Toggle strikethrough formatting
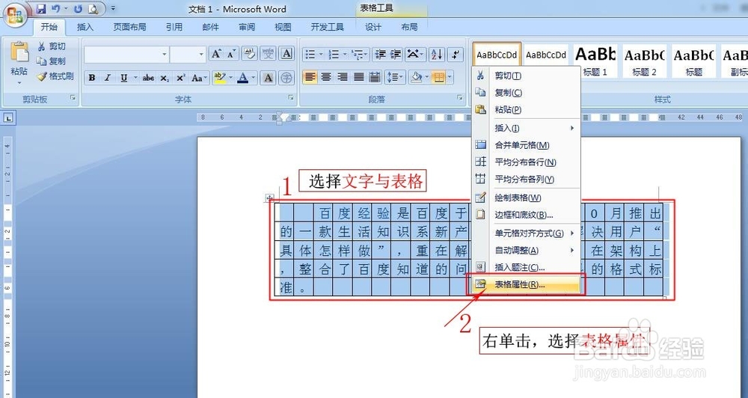Viewport: 748px width, 398px height. [x=148, y=78]
